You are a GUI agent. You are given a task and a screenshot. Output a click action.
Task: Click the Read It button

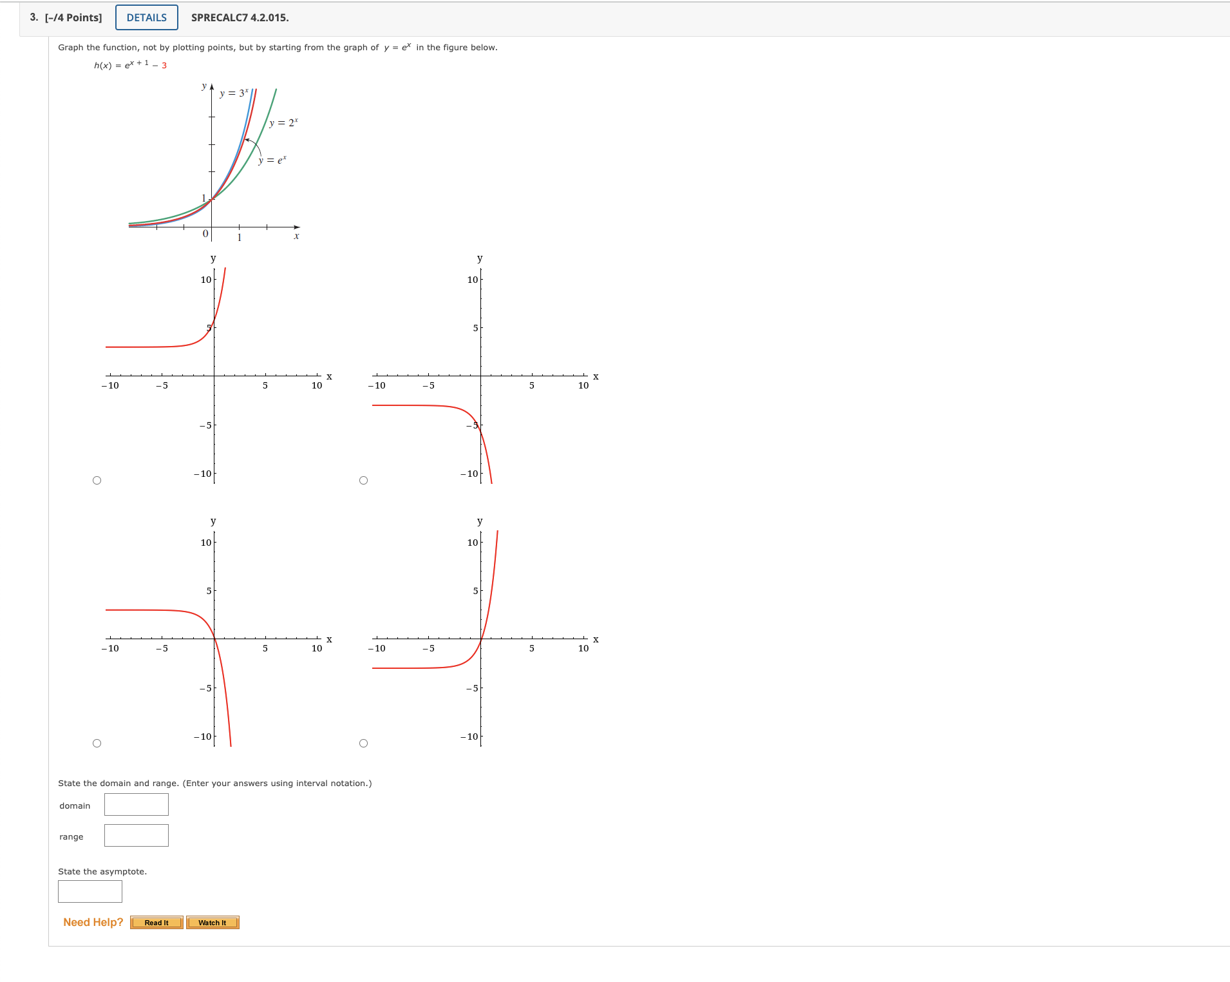click(x=156, y=922)
